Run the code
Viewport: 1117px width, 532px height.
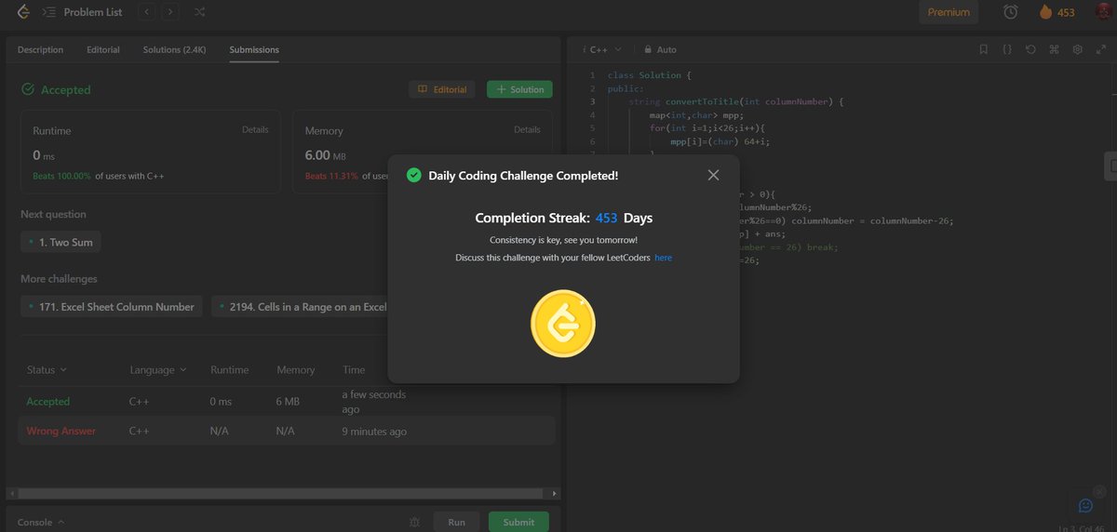click(456, 522)
